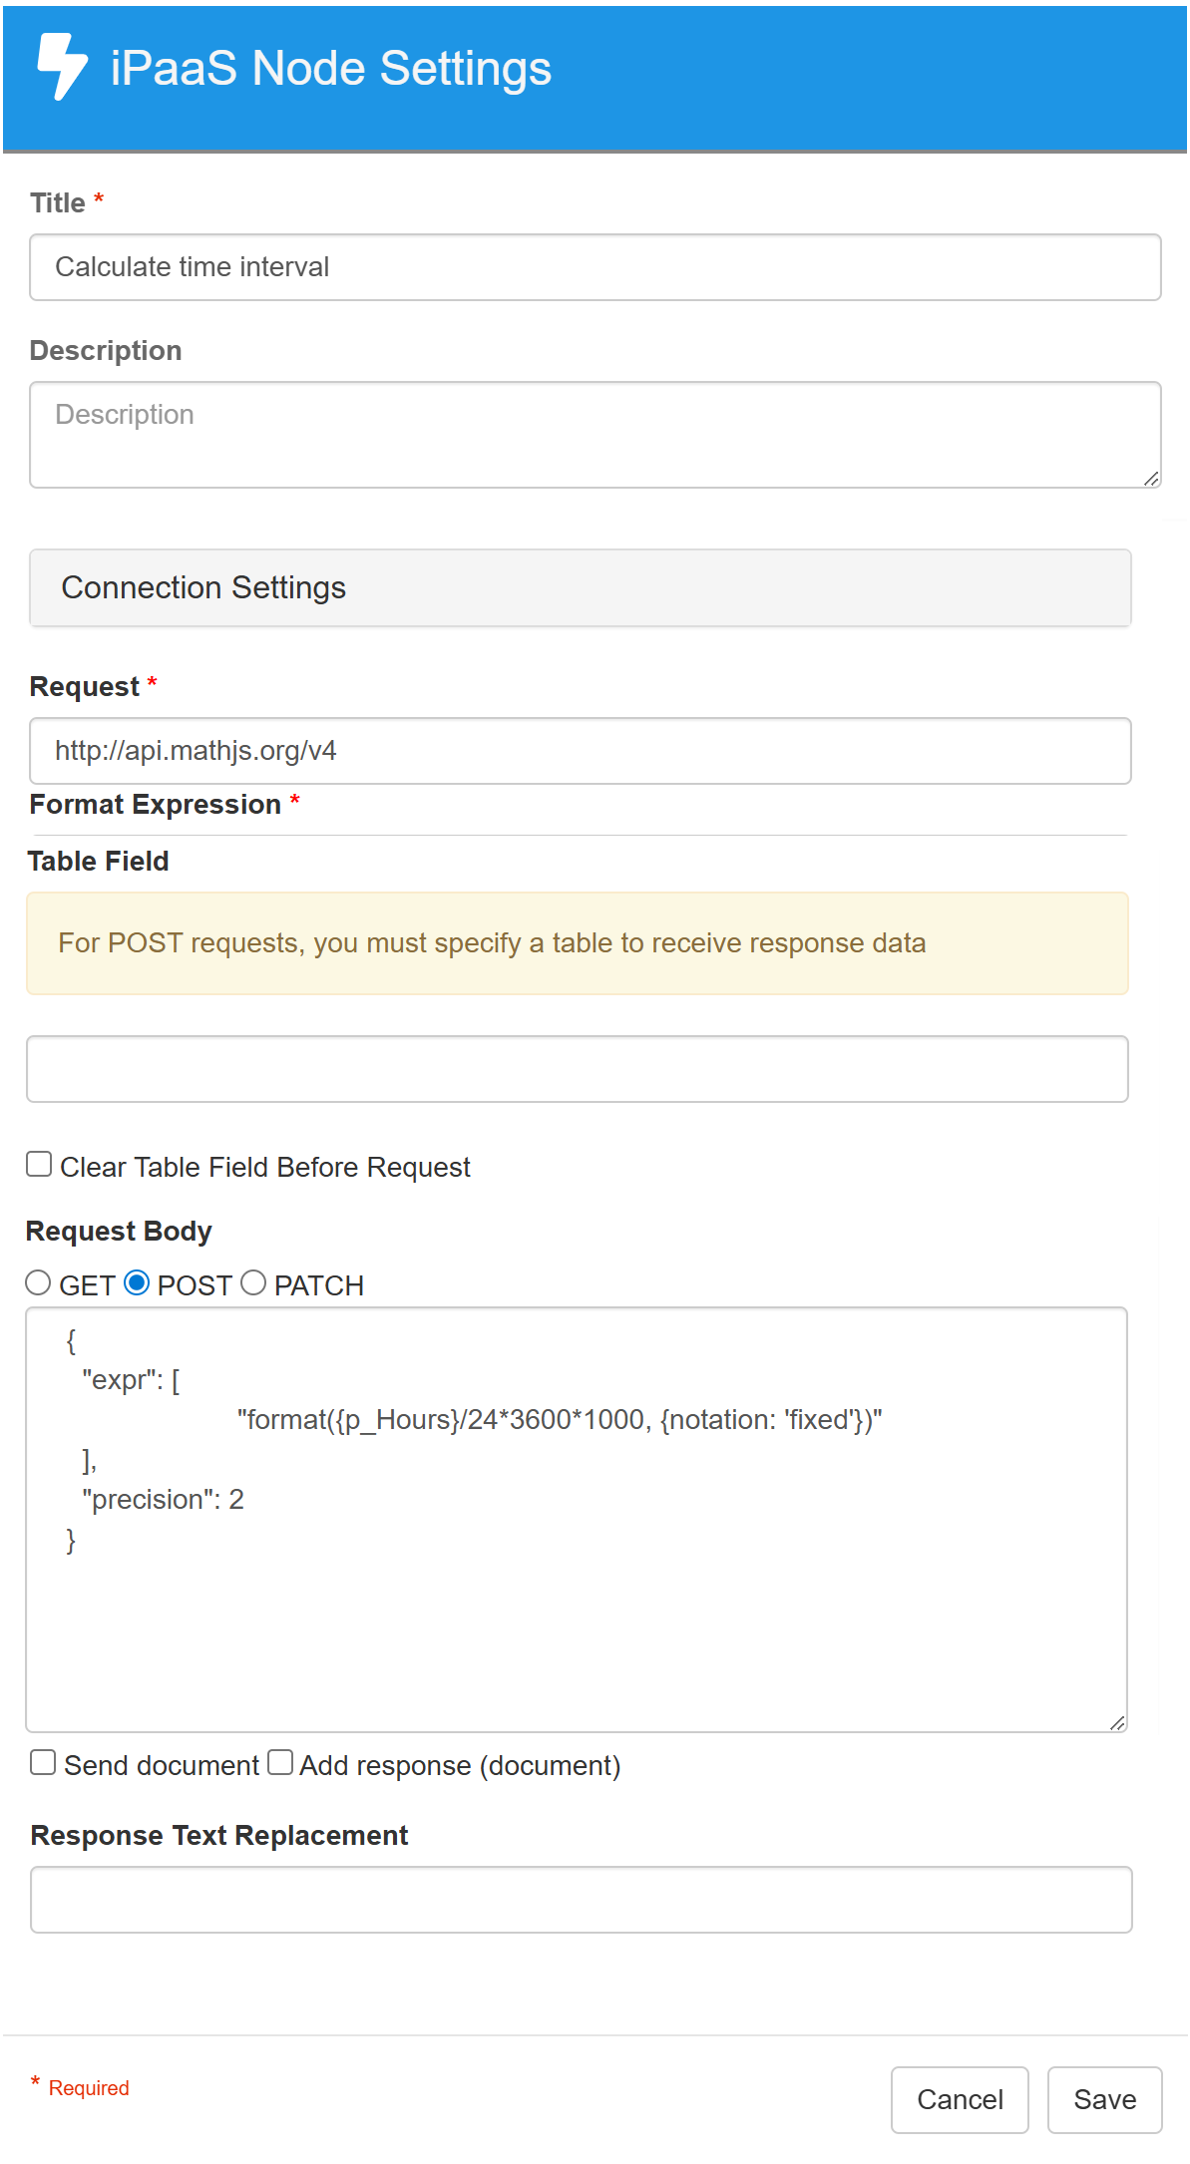Save the iPaaS node settings
The width and height of the screenshot is (1190, 2164).
1104,2100
